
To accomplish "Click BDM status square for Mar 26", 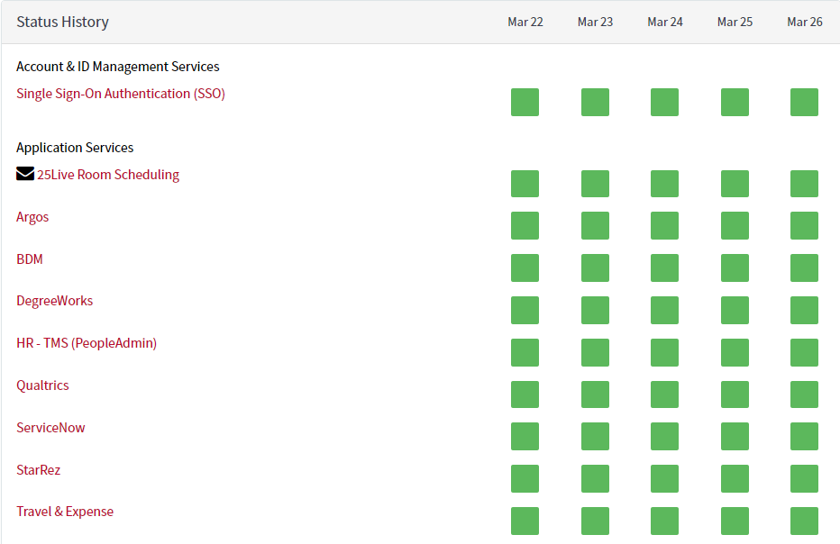I will click(805, 267).
